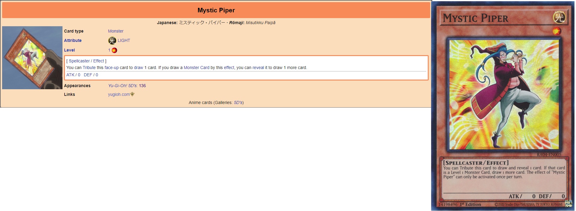
Task: Click the Mystic Piper header title
Action: (x=216, y=10)
